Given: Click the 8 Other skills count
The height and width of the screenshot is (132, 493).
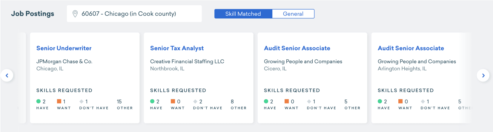Looking at the screenshot, I should click(232, 102).
